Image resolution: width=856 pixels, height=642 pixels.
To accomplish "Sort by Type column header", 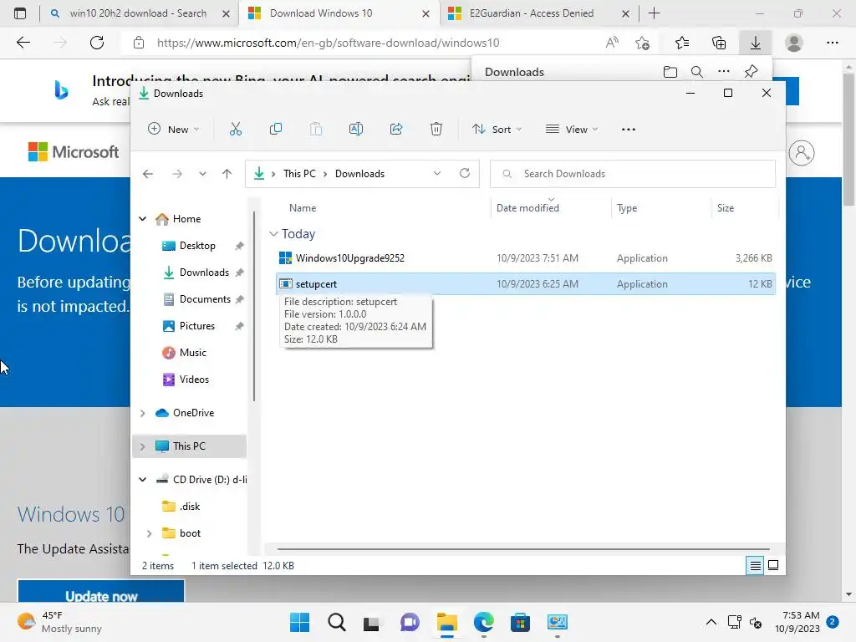I will [x=627, y=208].
